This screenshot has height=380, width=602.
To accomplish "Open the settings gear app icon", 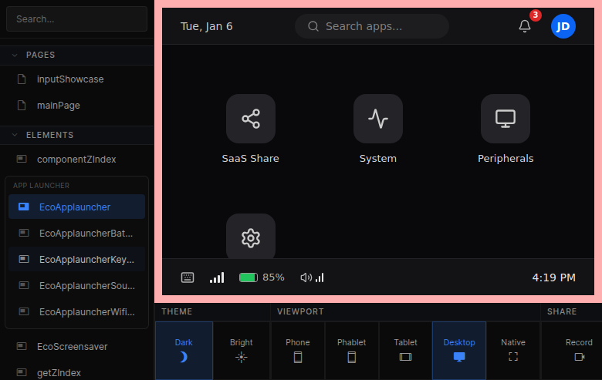I will pyautogui.click(x=250, y=237).
